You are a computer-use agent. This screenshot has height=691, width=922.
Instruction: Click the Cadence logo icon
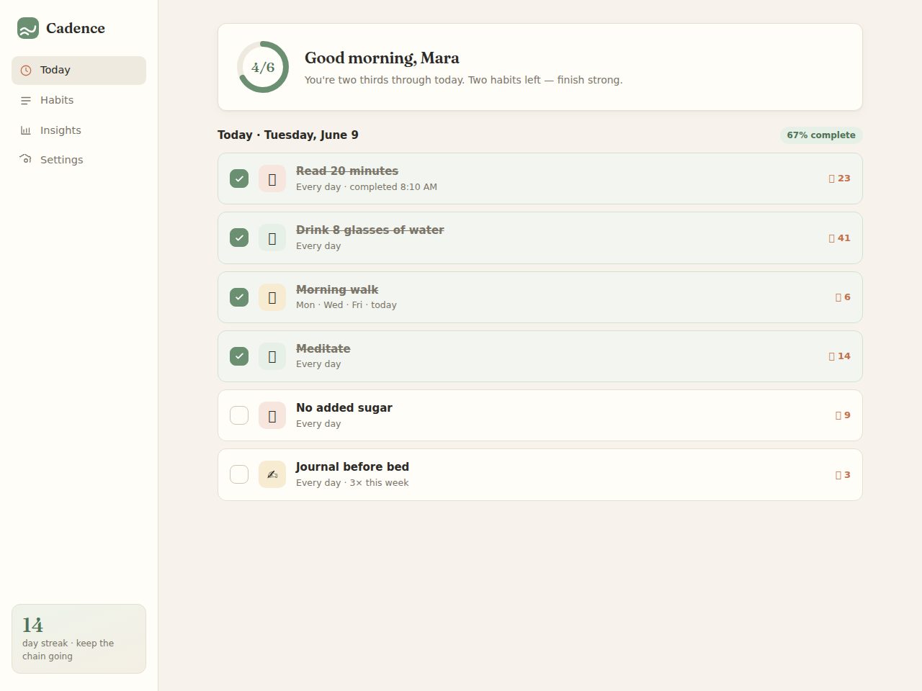click(x=28, y=28)
